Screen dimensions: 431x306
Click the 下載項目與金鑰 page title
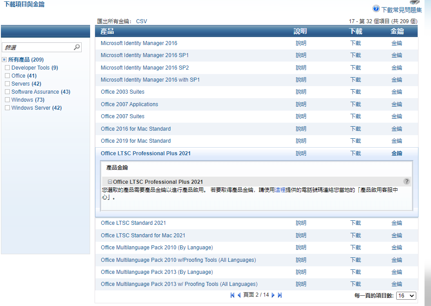coord(24,4)
